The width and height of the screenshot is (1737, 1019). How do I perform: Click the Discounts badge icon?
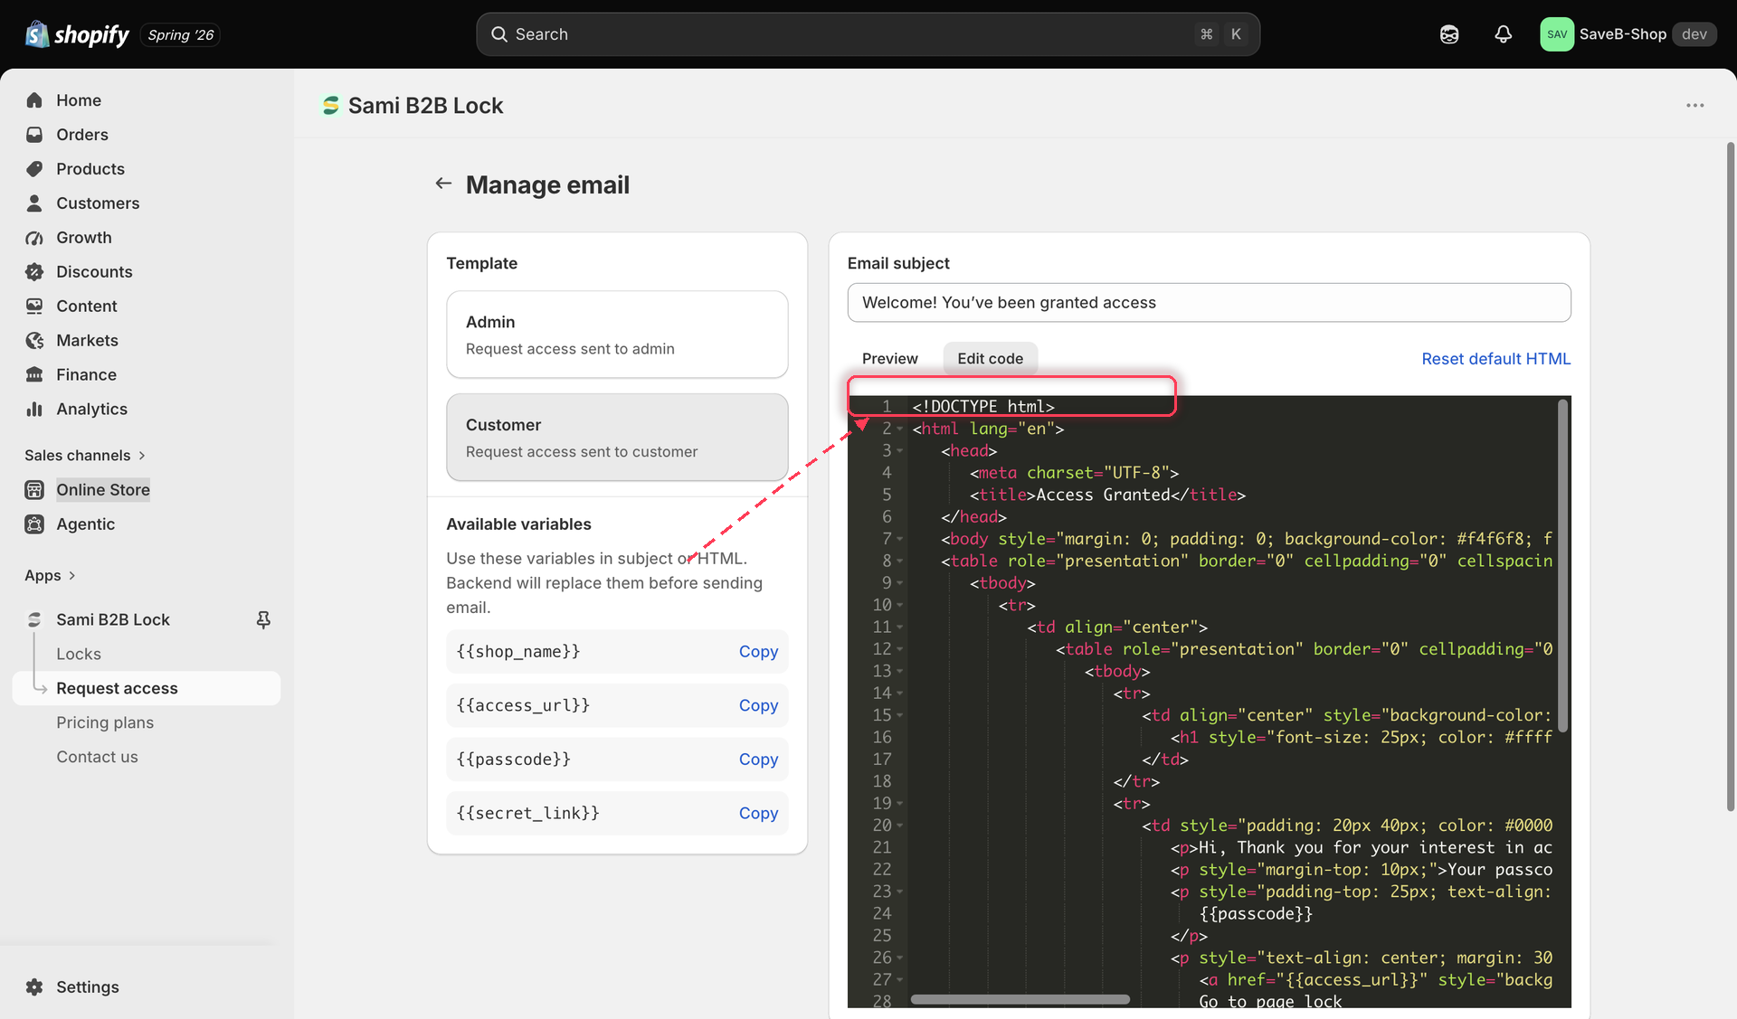click(34, 272)
